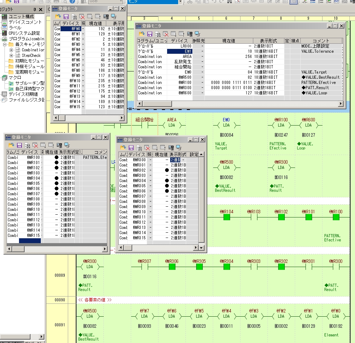Image resolution: width=355 pixels, height=343 pixels.
Task: Click the EM0 LDA instruction on ladder
Action: click(226, 125)
